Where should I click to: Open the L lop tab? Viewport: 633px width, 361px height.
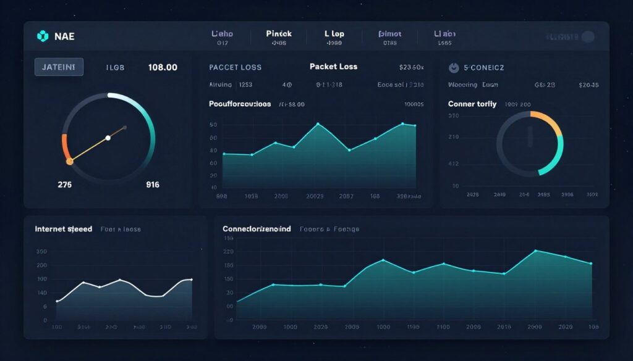click(x=334, y=38)
